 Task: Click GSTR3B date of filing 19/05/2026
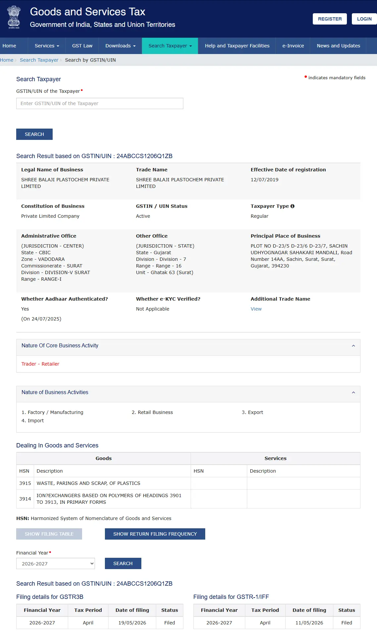(132, 623)
